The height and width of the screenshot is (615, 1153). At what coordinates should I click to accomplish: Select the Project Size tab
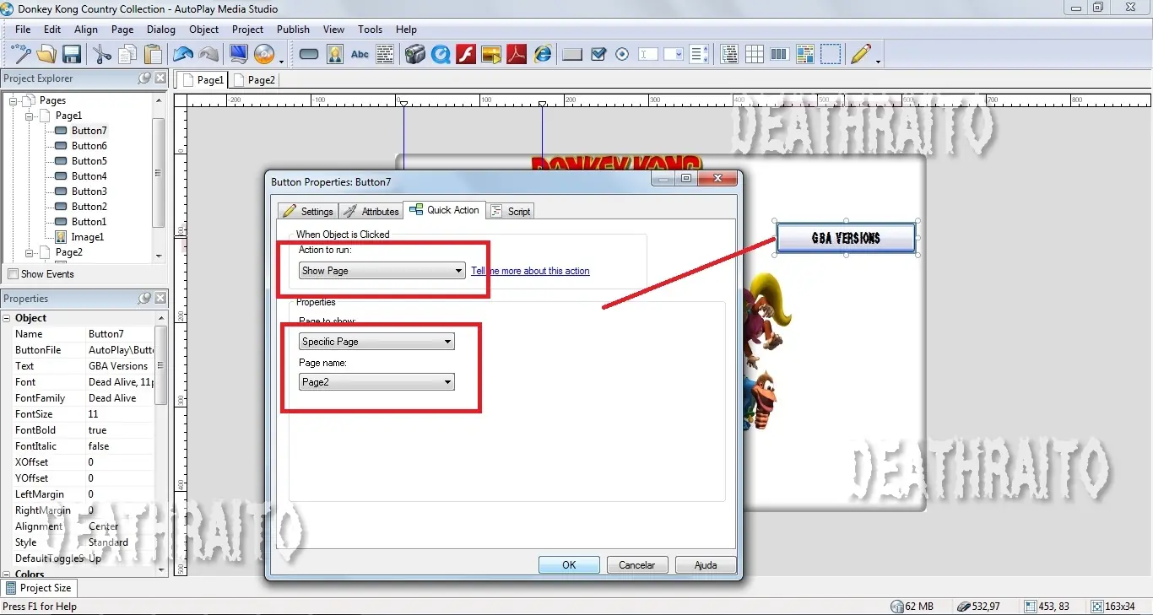[39, 588]
